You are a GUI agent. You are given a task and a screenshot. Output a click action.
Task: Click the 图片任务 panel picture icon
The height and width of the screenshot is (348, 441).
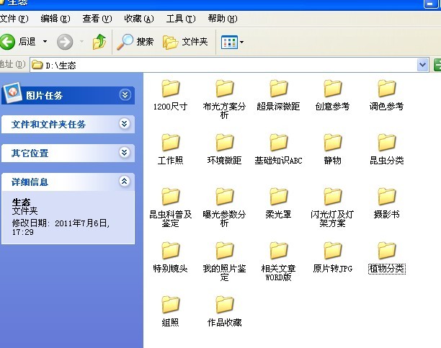pyautogui.click(x=12, y=92)
